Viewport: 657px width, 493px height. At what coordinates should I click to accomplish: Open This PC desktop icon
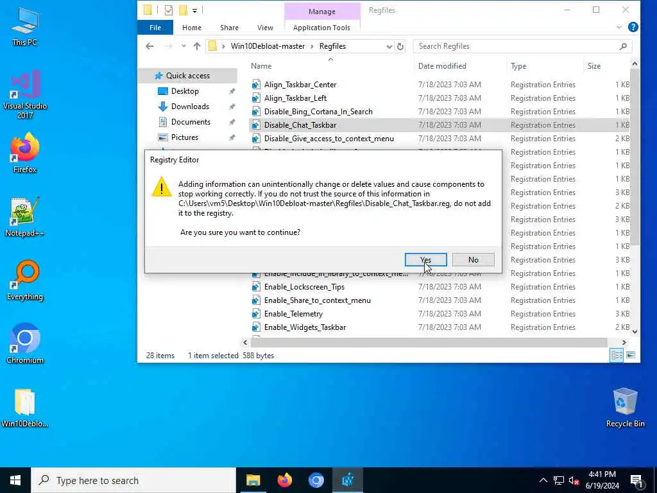click(25, 26)
